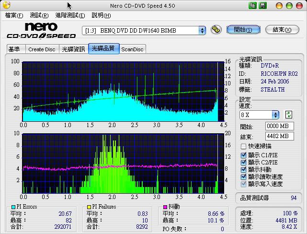The width and height of the screenshot is (307, 234).
Task: Click the green maximize window button
Action: (289, 6)
